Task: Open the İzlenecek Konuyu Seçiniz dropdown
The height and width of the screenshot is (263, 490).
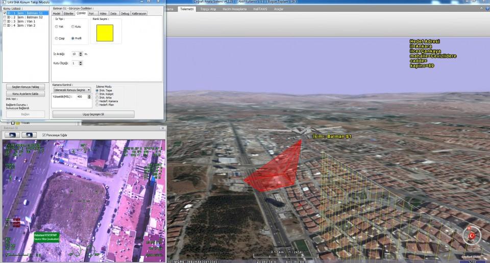Action: click(x=72, y=90)
